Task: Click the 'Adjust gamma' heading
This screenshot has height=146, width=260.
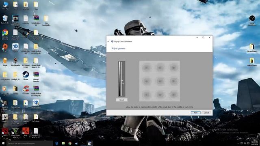Action: click(118, 48)
